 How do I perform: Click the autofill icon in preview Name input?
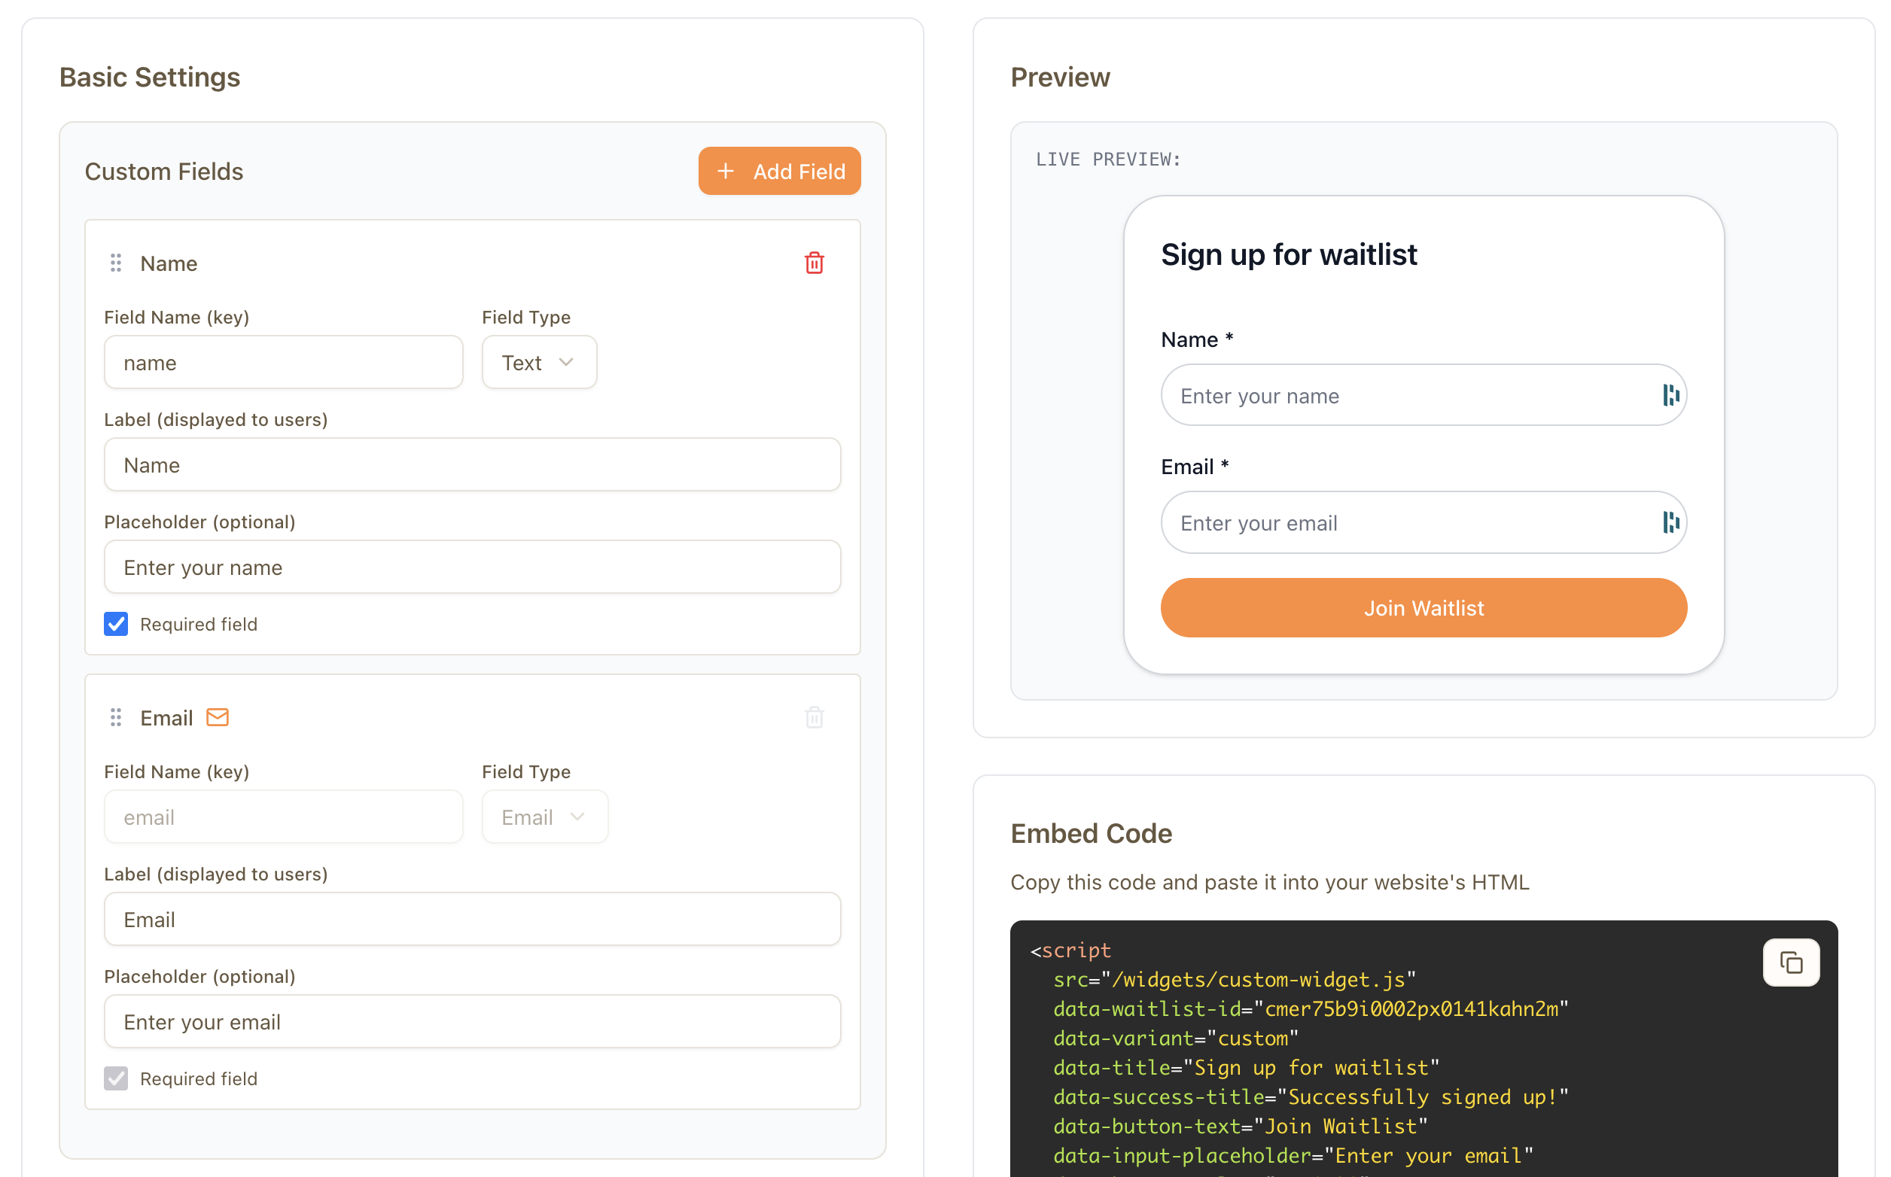[x=1670, y=395]
